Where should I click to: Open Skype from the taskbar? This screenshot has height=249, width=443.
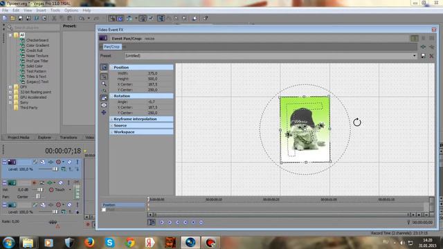coord(109,242)
